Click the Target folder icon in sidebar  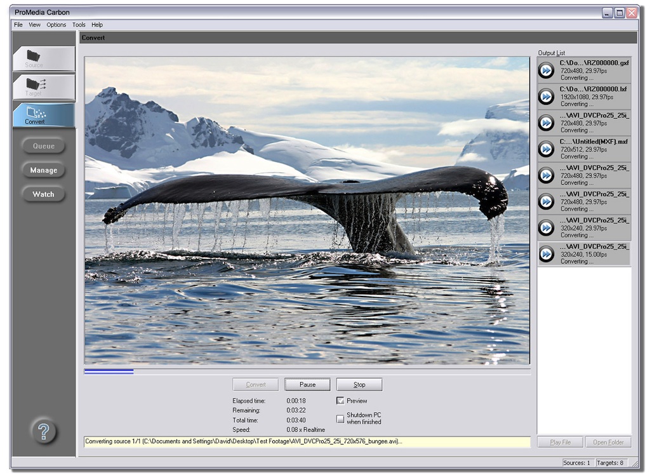[x=35, y=84]
